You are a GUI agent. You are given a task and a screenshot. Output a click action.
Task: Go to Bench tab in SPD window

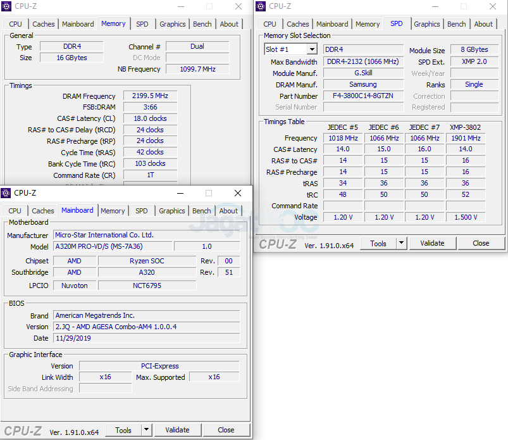click(456, 24)
